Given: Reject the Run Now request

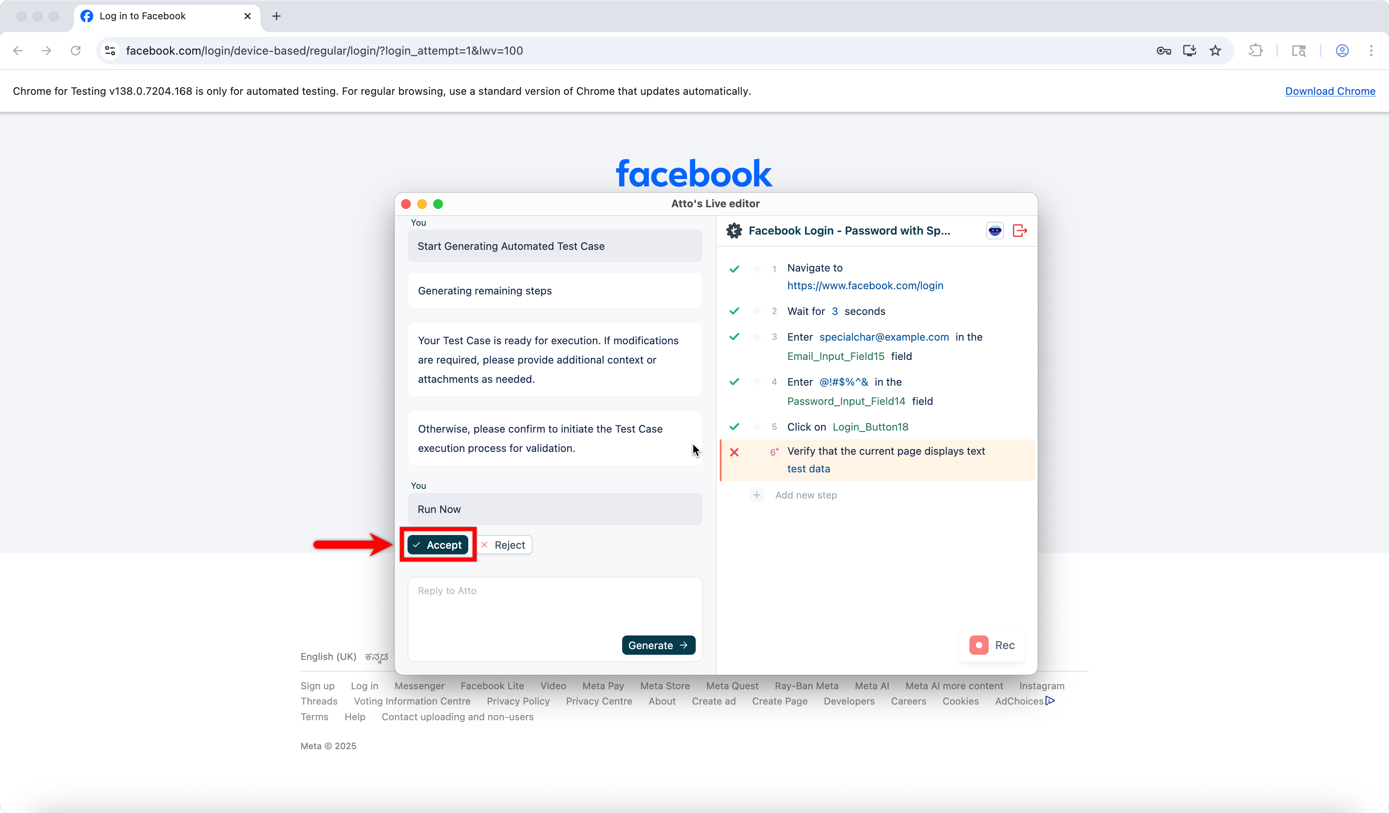Looking at the screenshot, I should click(504, 545).
